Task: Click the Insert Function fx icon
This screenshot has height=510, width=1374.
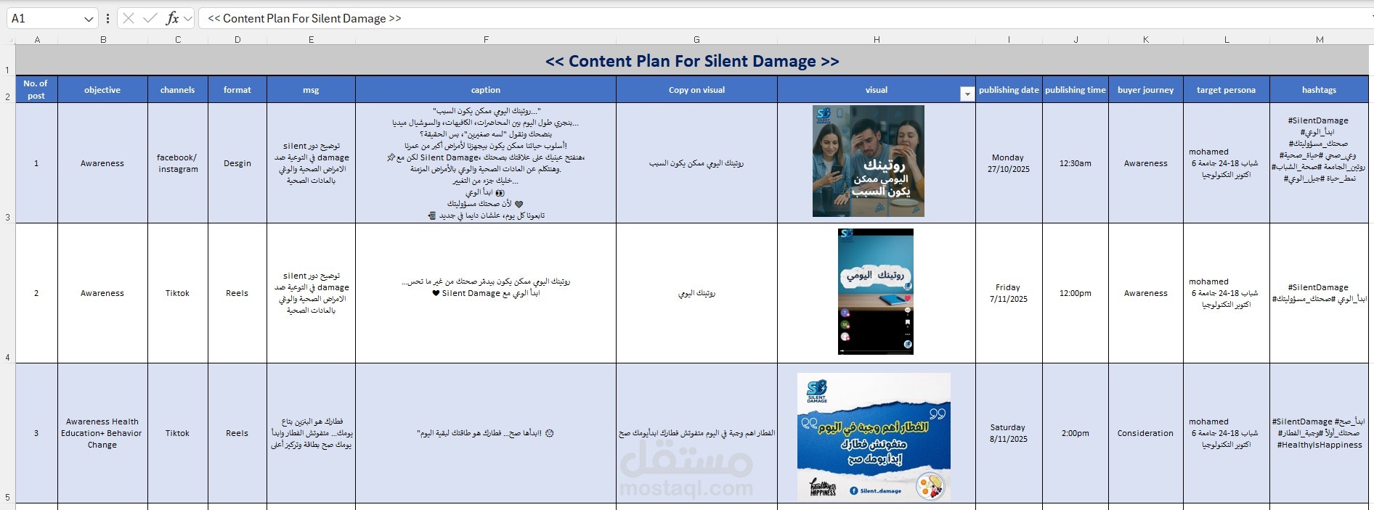Action: click(172, 18)
